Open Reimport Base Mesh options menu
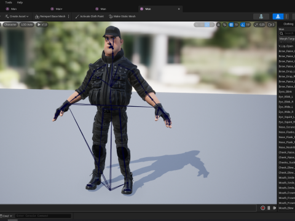The width and height of the screenshot is (295, 221). coord(68,17)
